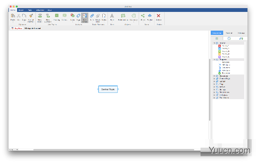
Task: Select the list view sub-tab icon
Action: click(217, 38)
